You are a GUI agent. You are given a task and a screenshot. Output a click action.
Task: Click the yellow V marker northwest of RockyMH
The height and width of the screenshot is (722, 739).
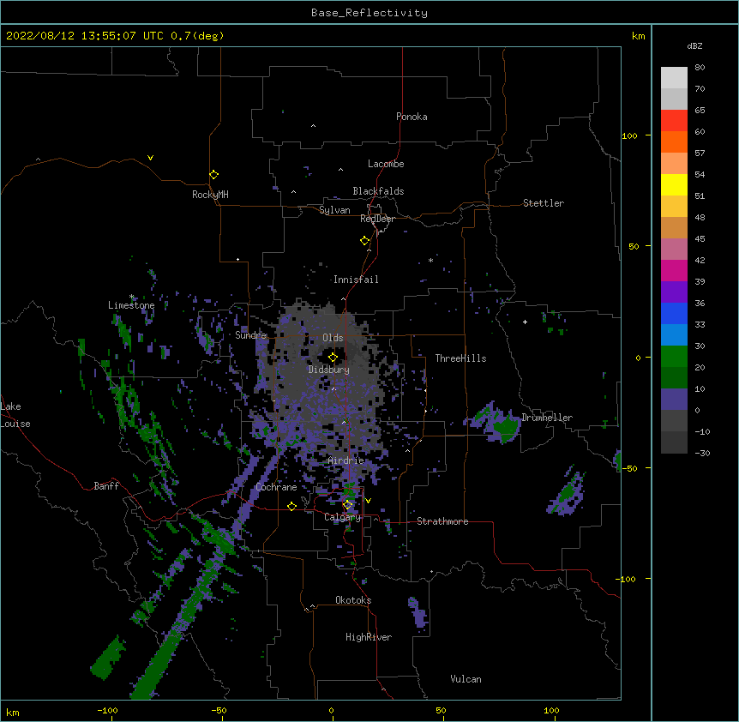(150, 158)
